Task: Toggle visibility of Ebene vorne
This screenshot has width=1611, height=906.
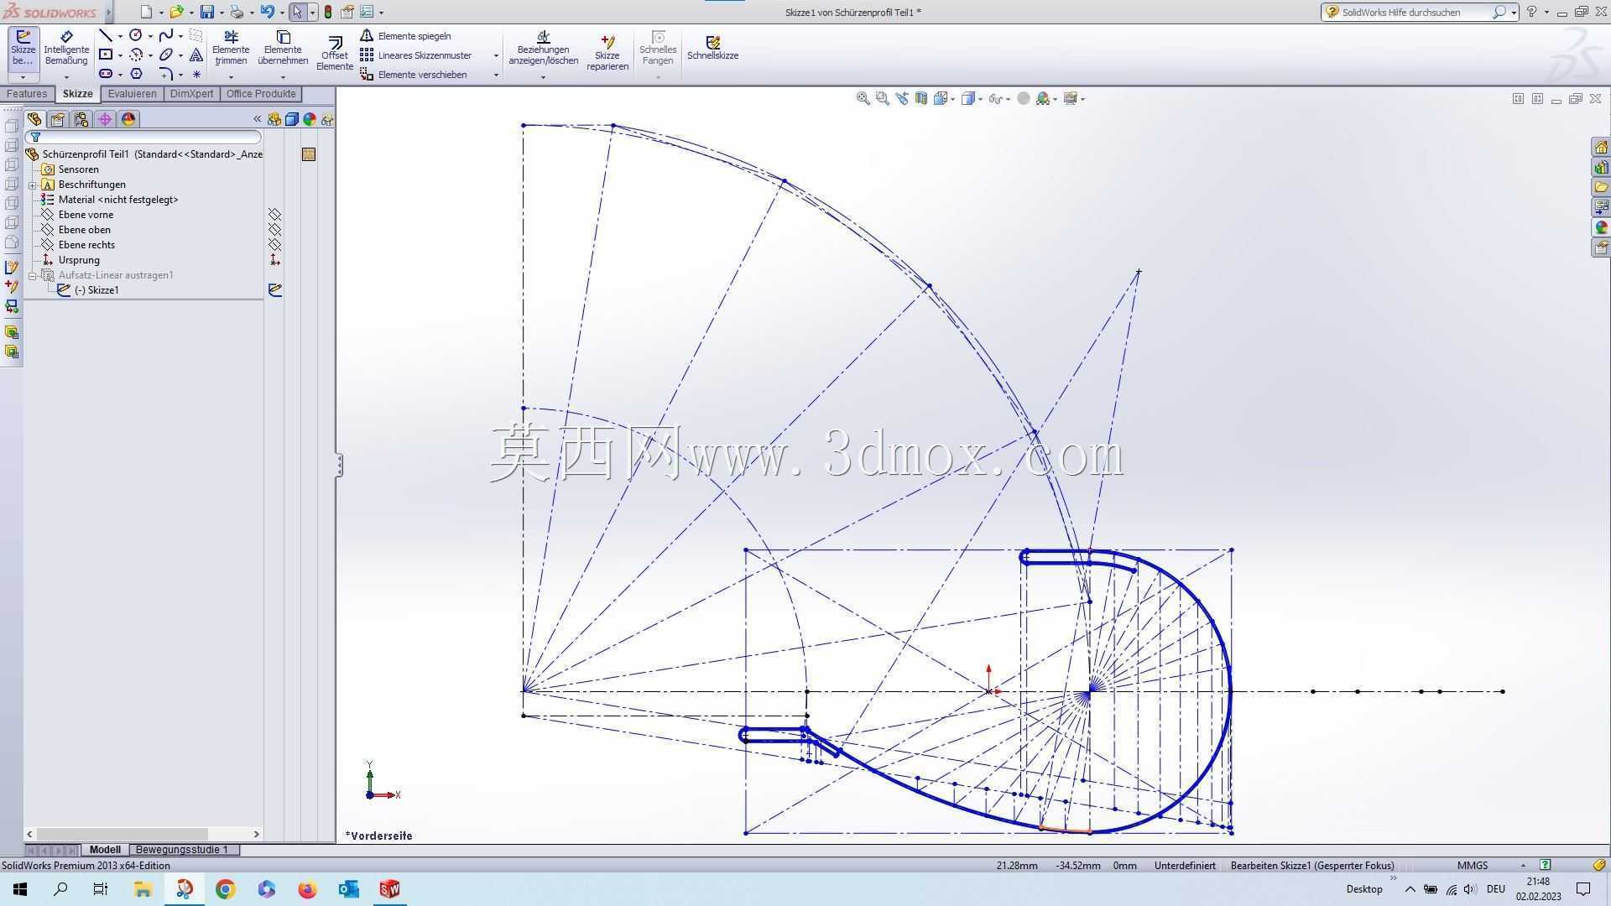Action: [274, 215]
